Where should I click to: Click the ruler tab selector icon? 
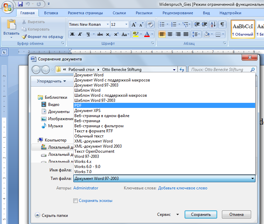[4, 52]
